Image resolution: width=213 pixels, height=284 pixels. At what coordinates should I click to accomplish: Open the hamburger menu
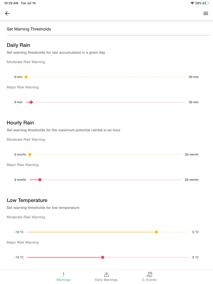205,13
